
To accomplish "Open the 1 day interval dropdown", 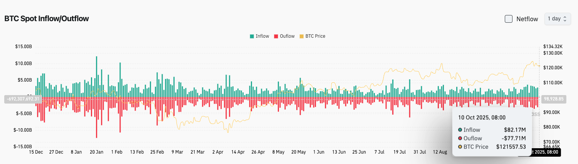I will (x=557, y=18).
